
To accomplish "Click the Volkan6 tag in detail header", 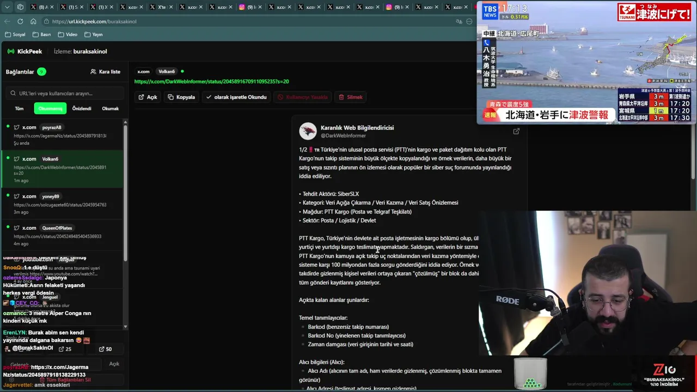I will [167, 71].
